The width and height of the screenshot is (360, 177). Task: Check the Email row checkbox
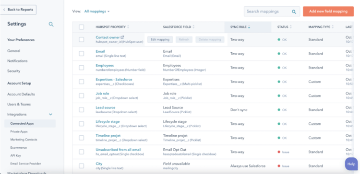82,54
